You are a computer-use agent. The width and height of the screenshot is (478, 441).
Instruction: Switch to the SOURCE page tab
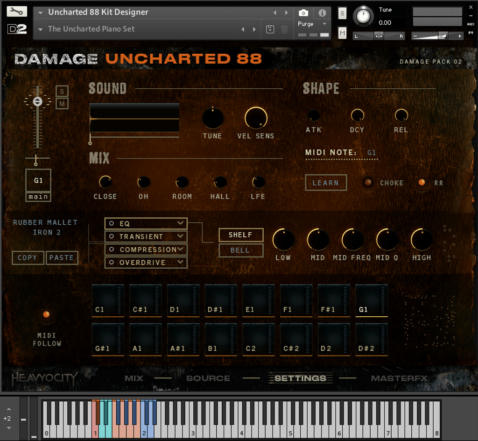(208, 378)
